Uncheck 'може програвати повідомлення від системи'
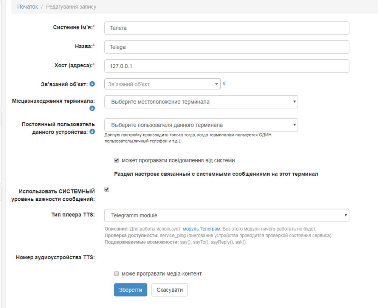Image resolution: width=378 pixels, height=308 pixels. point(116,160)
